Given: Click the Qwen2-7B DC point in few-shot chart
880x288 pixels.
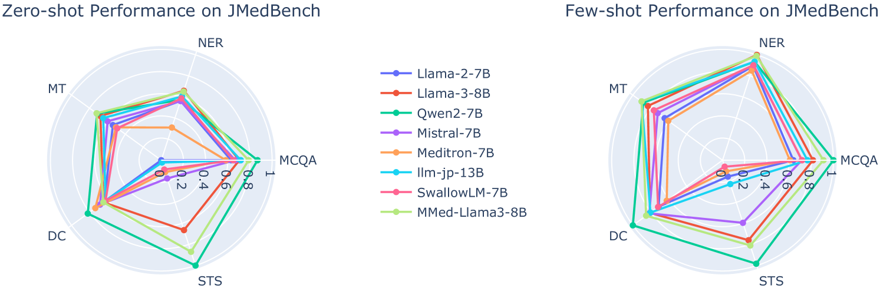Looking at the screenshot, I should pyautogui.click(x=633, y=225).
